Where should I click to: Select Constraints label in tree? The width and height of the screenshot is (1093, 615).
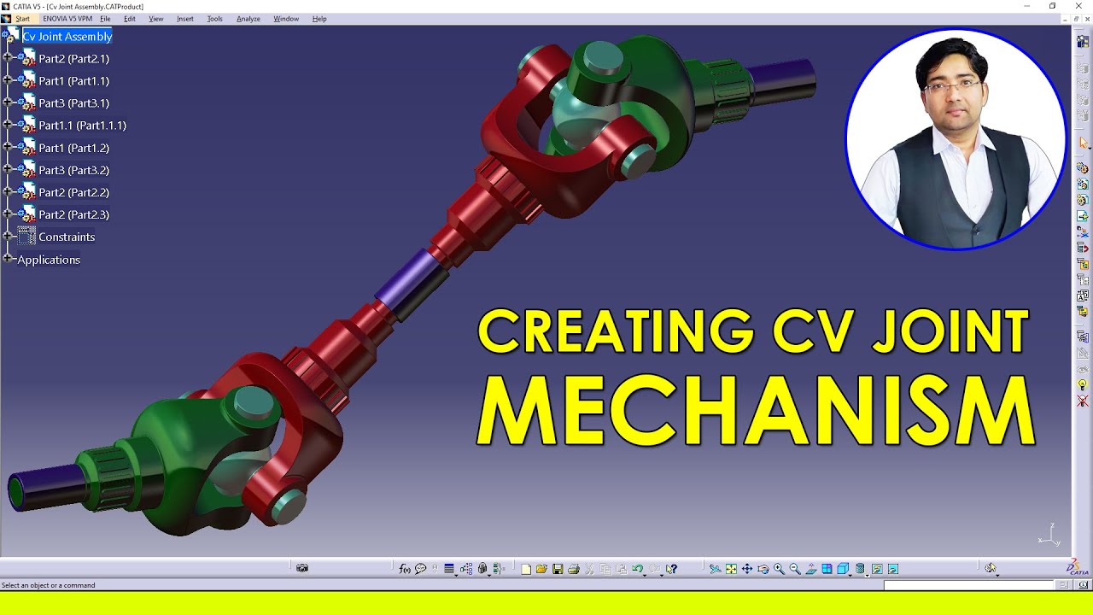[67, 237]
